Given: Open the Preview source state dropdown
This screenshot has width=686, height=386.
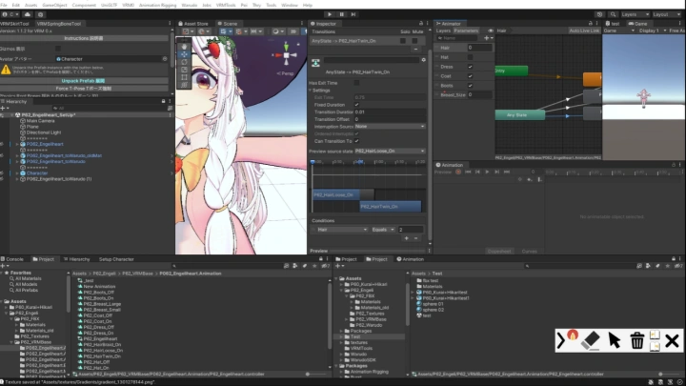Looking at the screenshot, I should click(389, 151).
